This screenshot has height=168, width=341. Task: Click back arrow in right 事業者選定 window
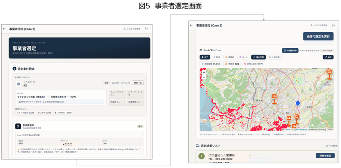[192, 25]
